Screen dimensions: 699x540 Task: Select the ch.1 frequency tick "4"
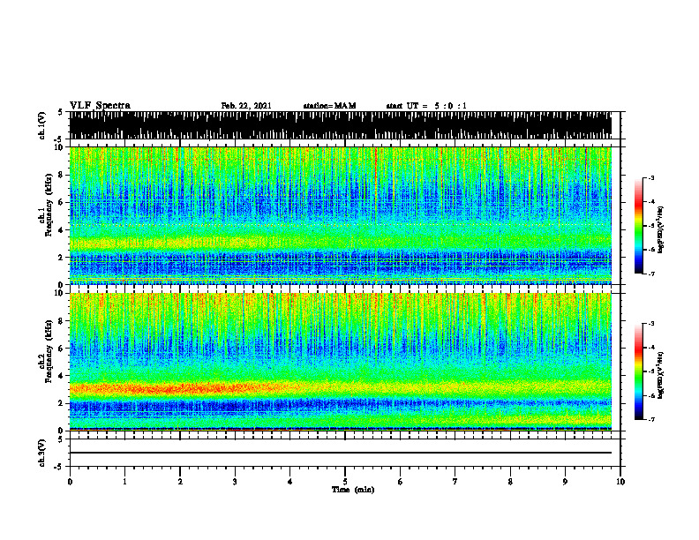click(61, 230)
